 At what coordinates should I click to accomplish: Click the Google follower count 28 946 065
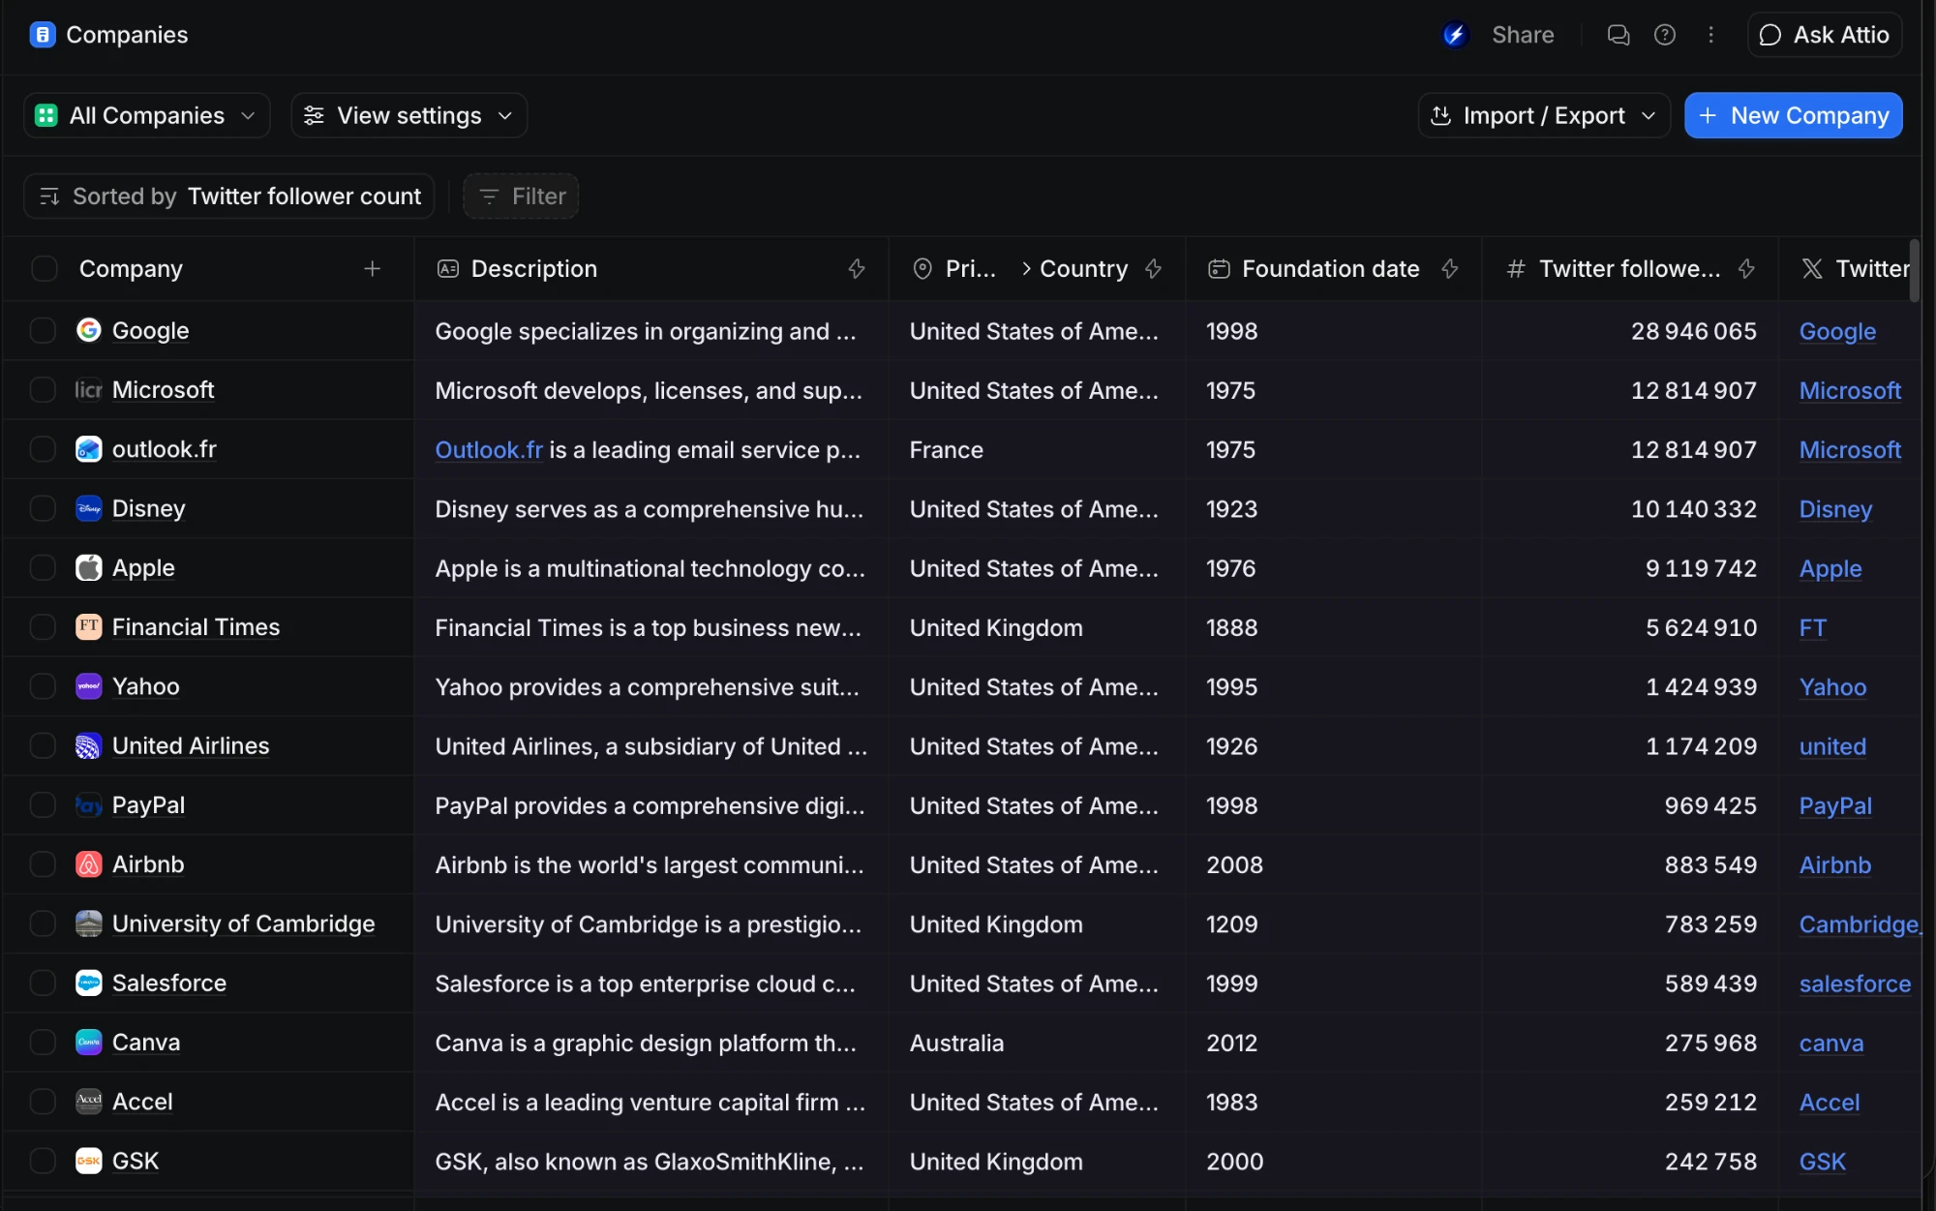point(1693,331)
